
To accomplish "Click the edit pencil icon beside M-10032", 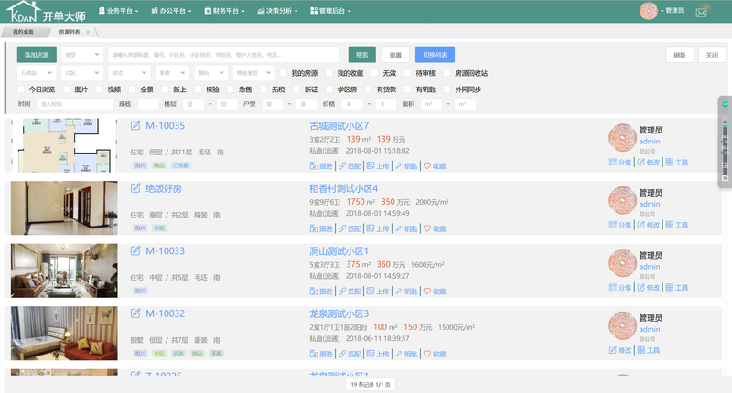I will (135, 313).
